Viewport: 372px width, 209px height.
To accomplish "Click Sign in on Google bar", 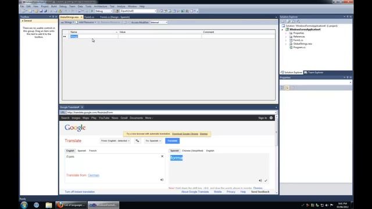I will [262, 118].
